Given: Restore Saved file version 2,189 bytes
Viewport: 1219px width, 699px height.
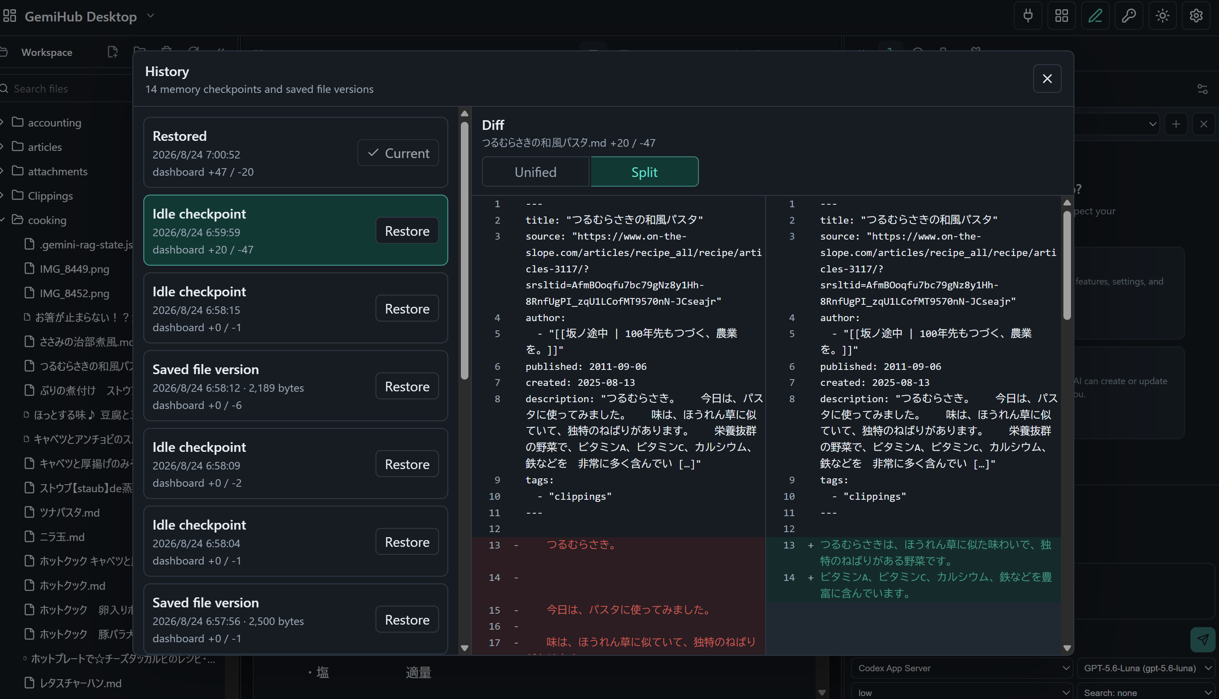Looking at the screenshot, I should pos(407,386).
